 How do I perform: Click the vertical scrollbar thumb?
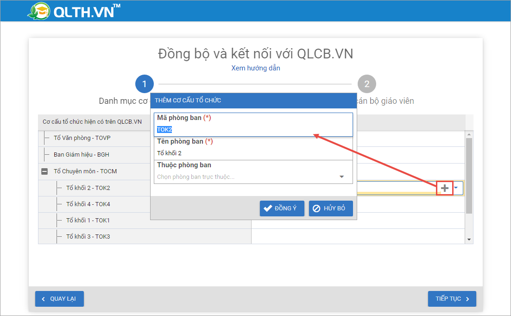[x=469, y=176]
